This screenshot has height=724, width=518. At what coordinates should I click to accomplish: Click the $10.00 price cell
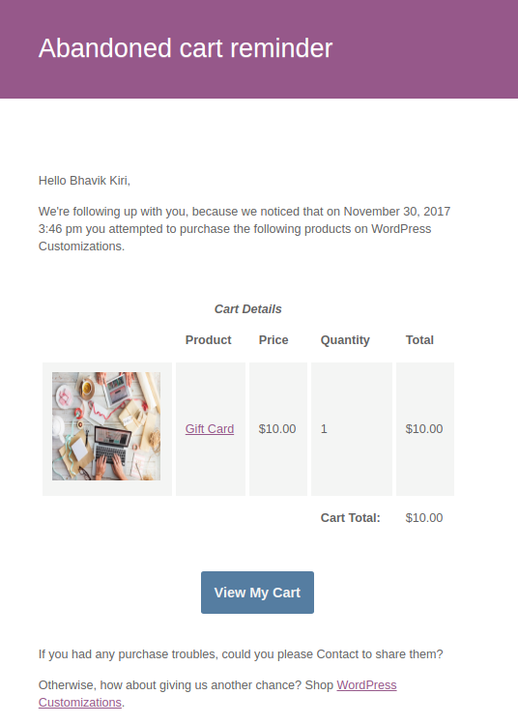[277, 429]
